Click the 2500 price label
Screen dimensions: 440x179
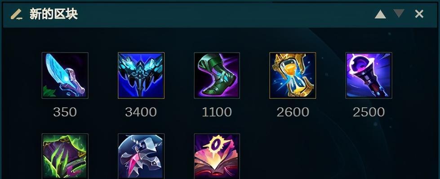pos(369,112)
